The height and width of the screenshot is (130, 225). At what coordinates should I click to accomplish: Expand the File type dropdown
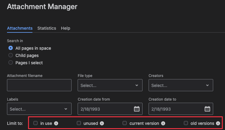110,85
